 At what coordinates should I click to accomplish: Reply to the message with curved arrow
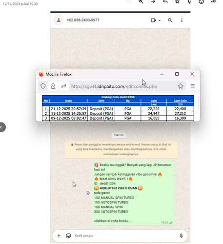point(165,1)
